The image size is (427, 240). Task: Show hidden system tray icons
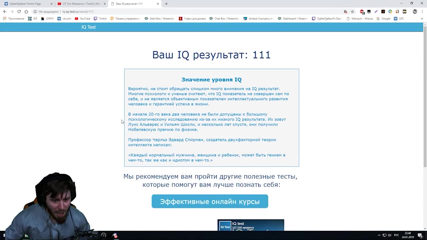(379, 235)
